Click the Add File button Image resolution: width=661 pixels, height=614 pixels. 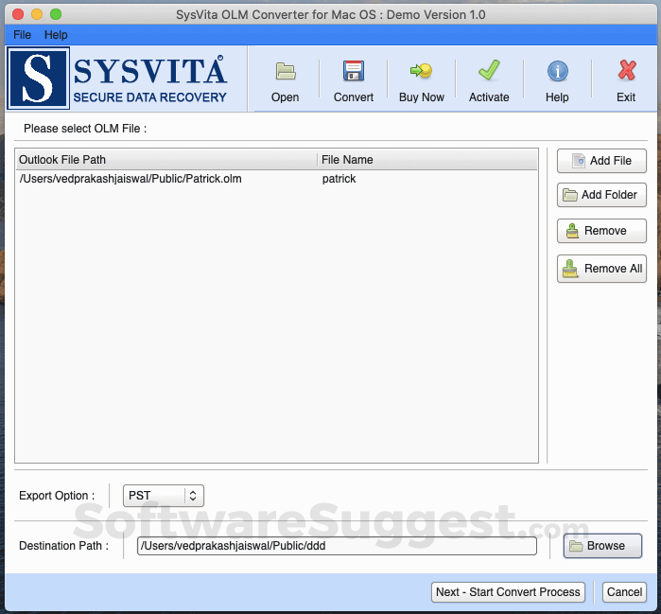(x=601, y=161)
